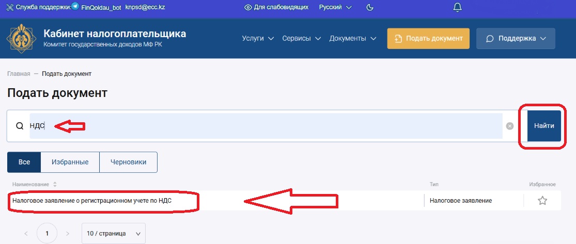Screen dimensions: 576x244
Task: Add tax application to favorites star
Action: click(x=542, y=201)
